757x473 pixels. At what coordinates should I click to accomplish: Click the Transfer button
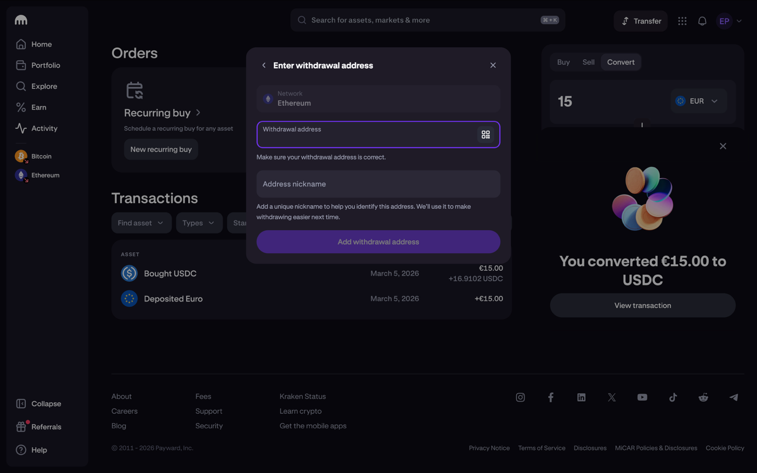click(640, 21)
